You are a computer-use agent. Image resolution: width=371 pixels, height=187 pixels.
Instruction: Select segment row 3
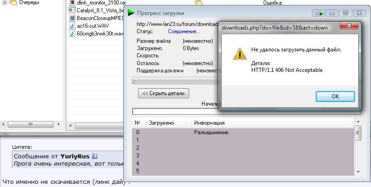point(243,156)
